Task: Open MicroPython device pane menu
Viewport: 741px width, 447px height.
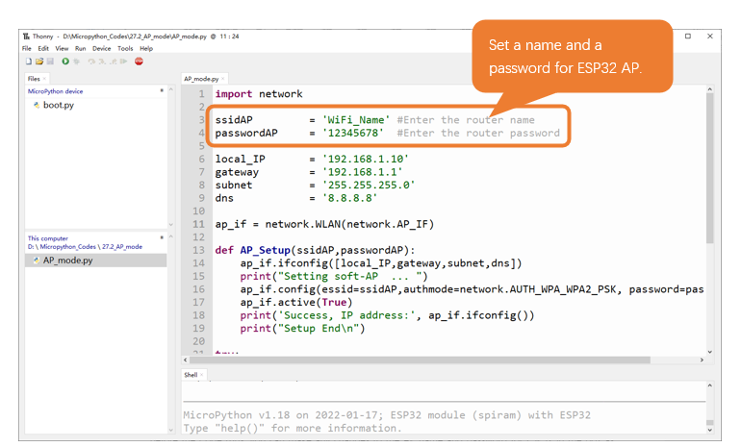Action: (x=162, y=90)
